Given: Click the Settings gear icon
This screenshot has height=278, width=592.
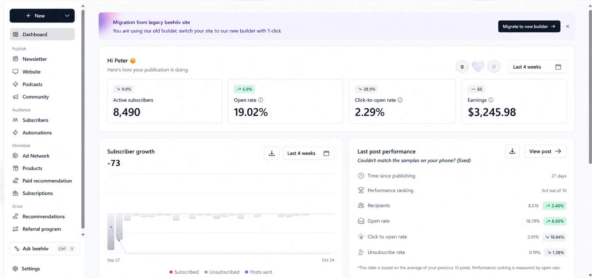Looking at the screenshot, I should [x=15, y=269].
